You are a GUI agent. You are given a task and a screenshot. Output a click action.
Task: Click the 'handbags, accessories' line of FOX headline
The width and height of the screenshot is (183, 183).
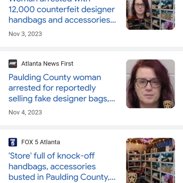(x=52, y=167)
